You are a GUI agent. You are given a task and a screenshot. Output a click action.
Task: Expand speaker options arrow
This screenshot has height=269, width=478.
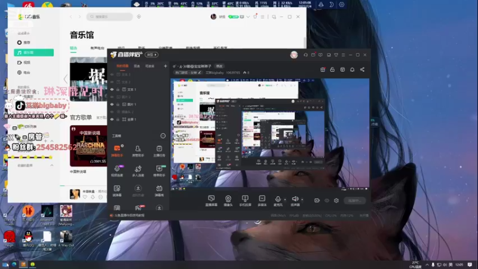coord(302,200)
